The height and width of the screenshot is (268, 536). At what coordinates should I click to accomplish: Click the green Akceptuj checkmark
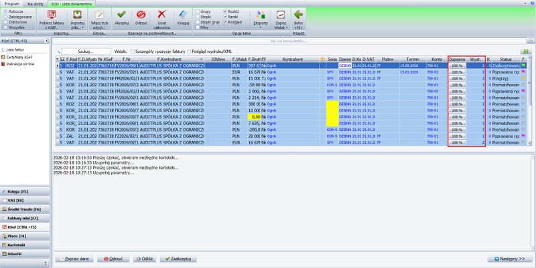[121, 14]
